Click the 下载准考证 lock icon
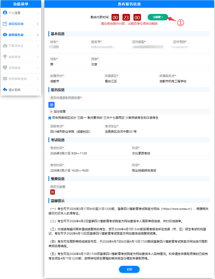This screenshot has height=279, width=215. [x=5, y=46]
